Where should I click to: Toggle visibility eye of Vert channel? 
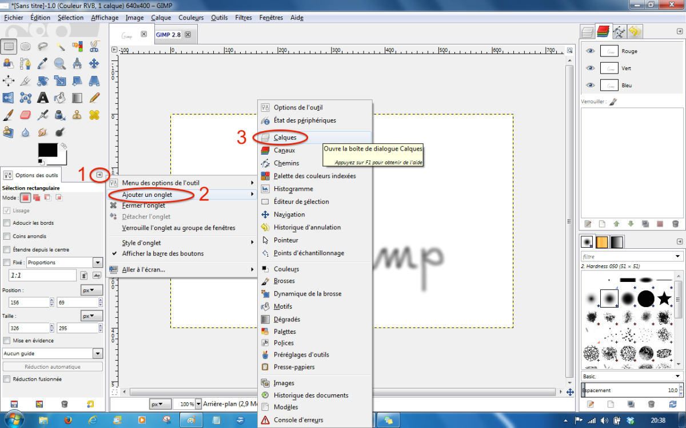click(x=591, y=68)
